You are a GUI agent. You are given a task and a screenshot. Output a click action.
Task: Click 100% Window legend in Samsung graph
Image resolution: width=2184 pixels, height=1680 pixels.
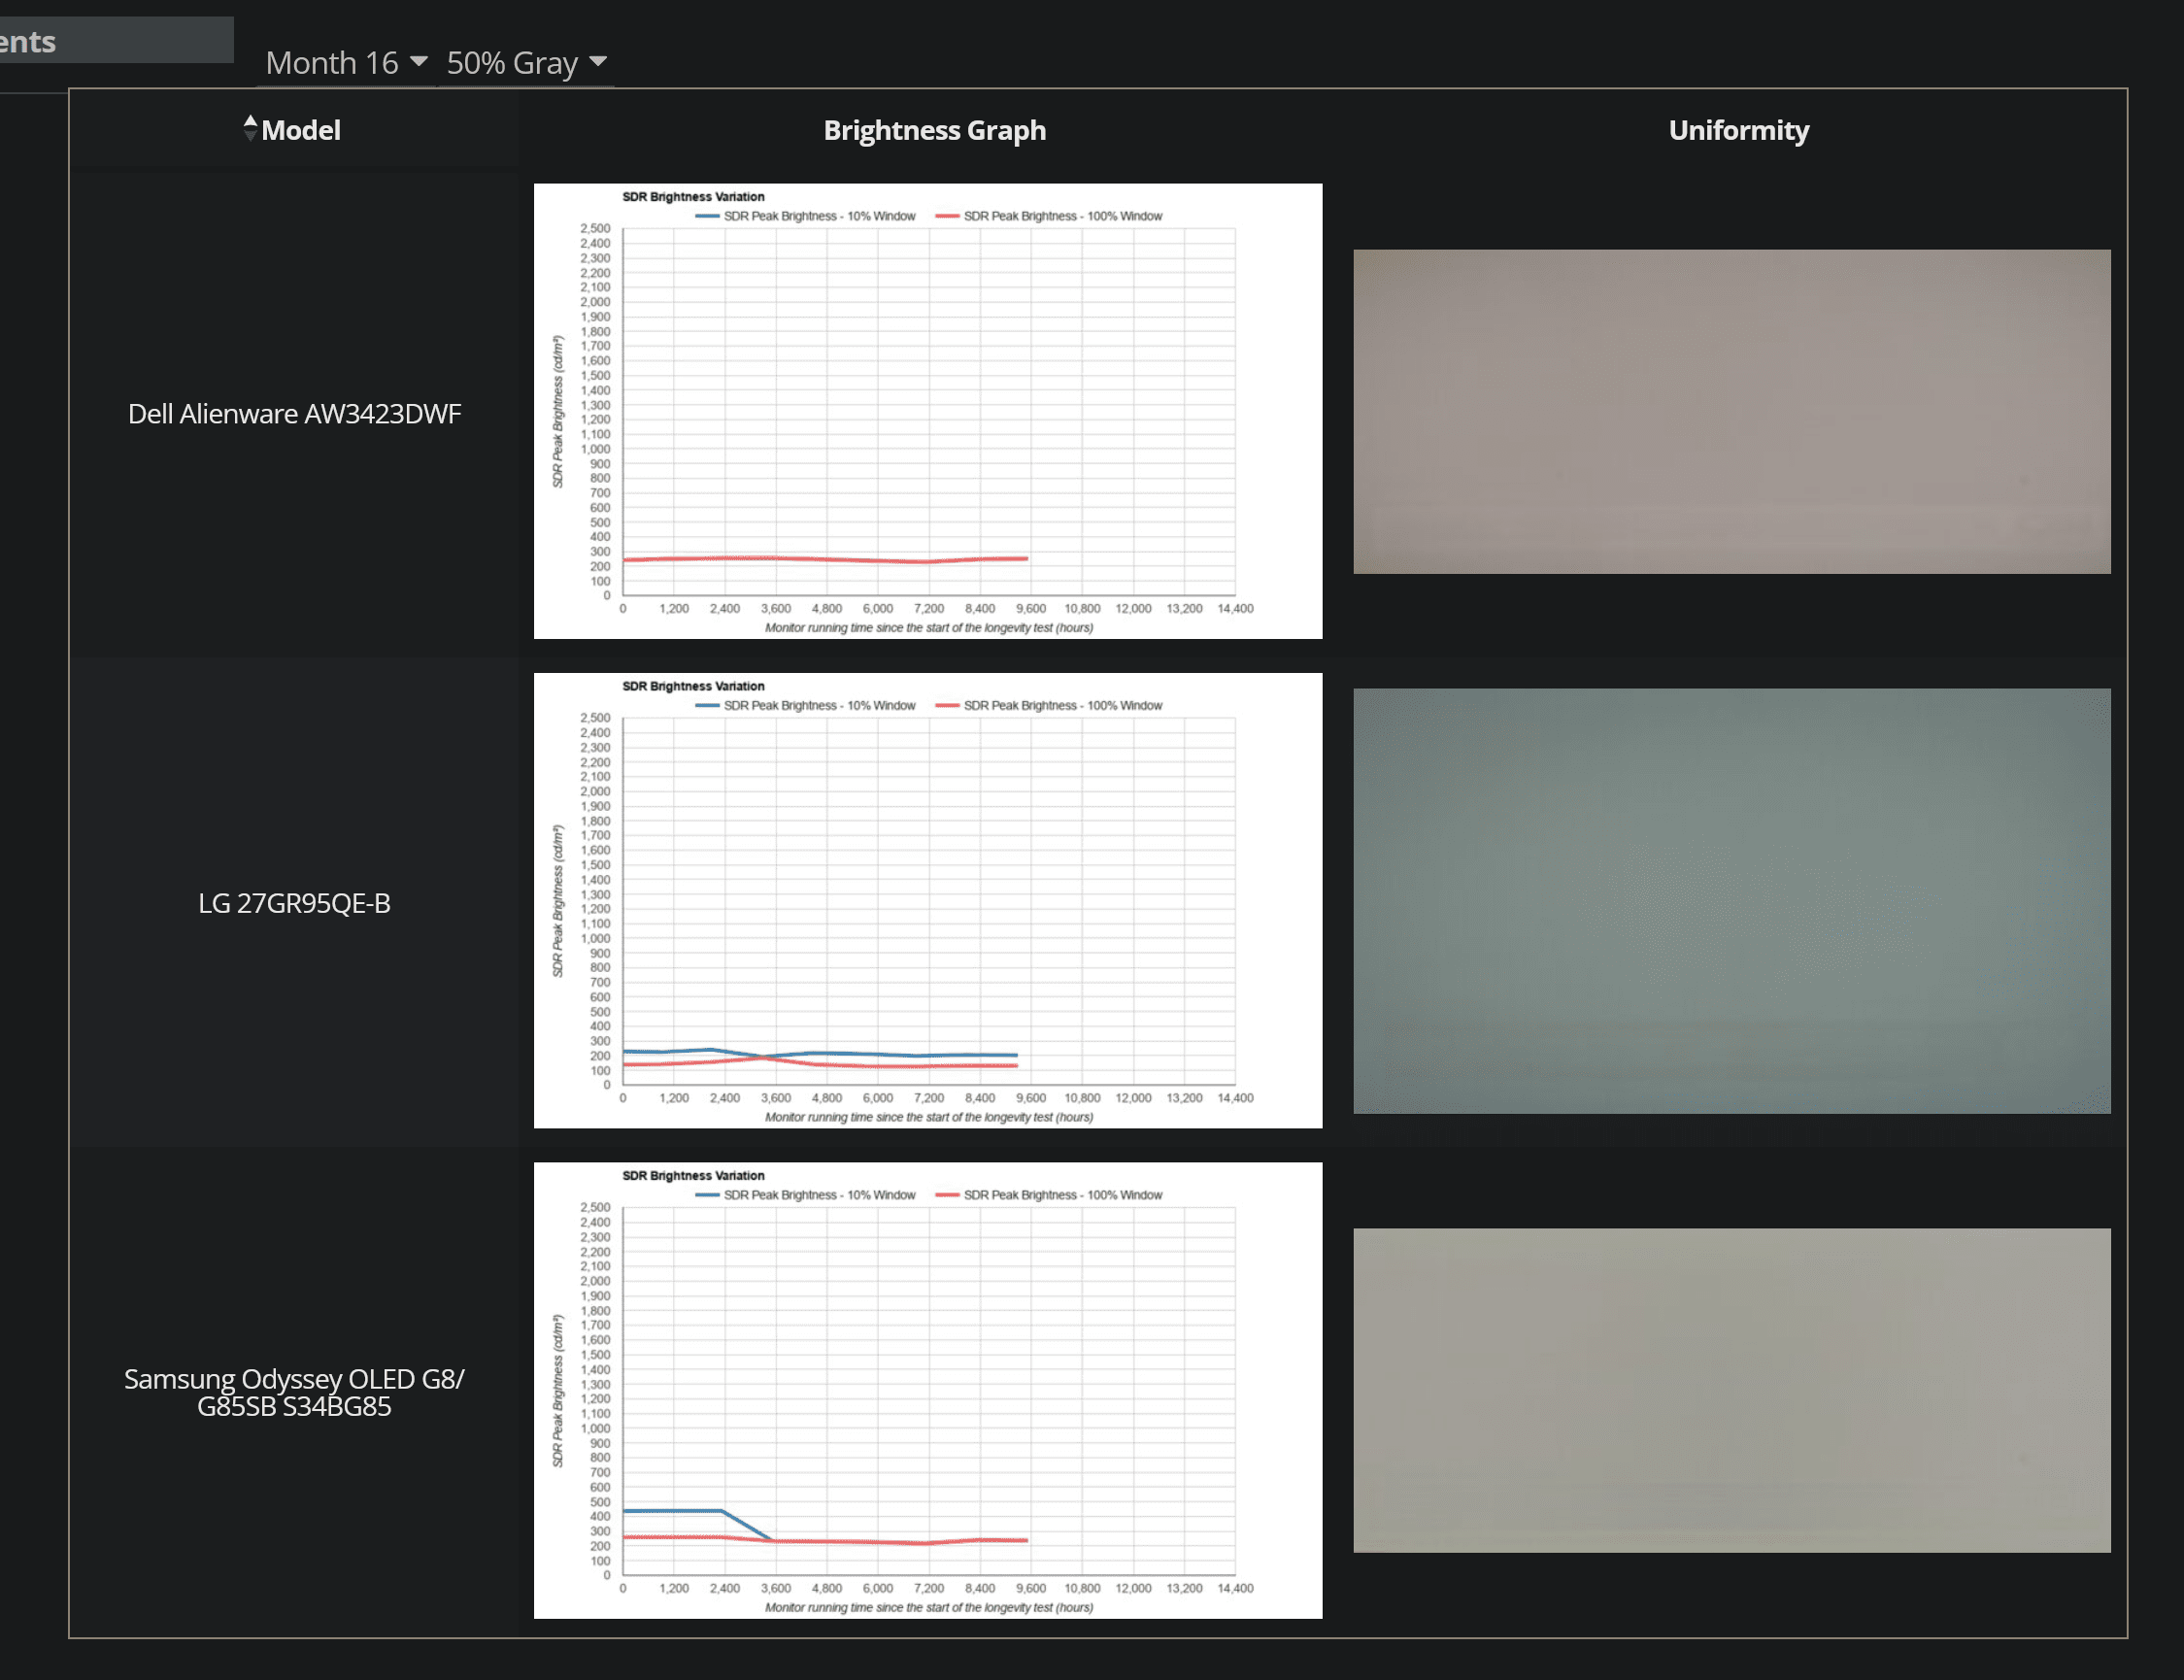point(1049,1195)
